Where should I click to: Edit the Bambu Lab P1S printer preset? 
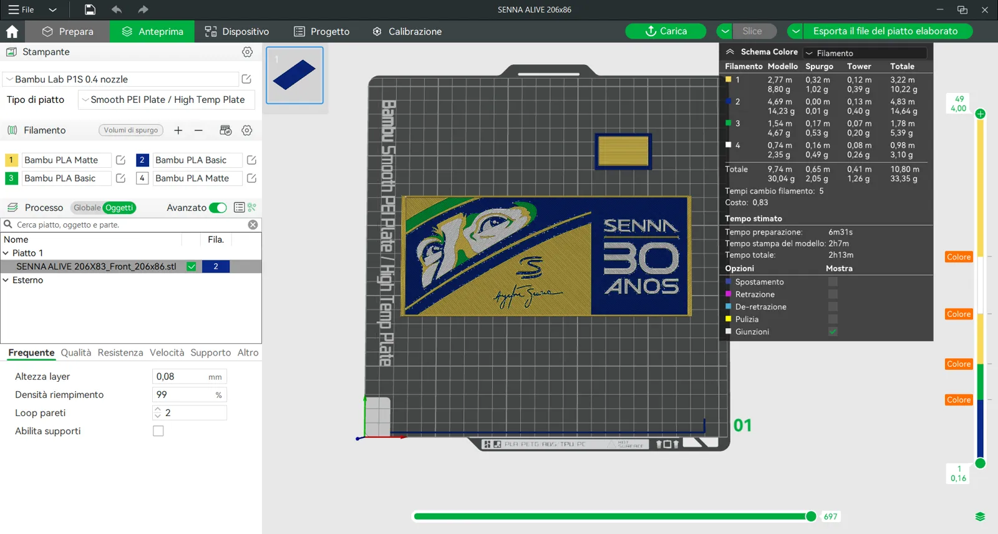coord(246,79)
